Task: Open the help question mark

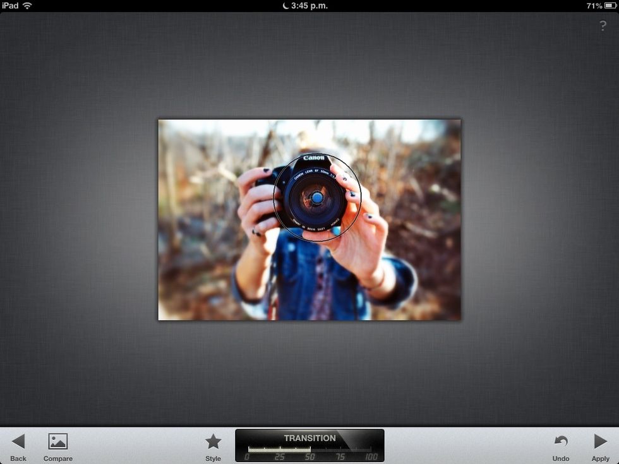Action: click(603, 26)
